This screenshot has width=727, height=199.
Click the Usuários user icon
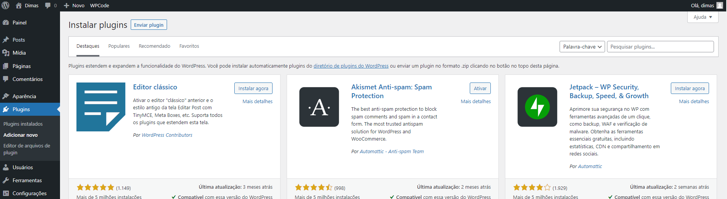(6, 167)
